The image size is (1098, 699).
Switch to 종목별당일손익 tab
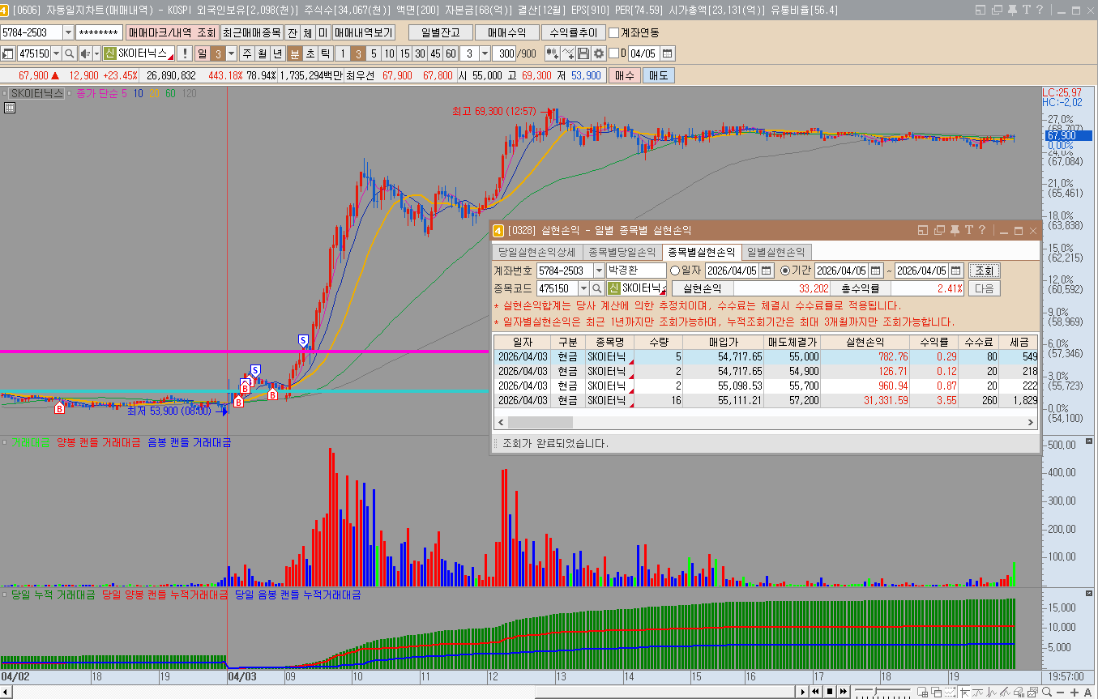622,252
